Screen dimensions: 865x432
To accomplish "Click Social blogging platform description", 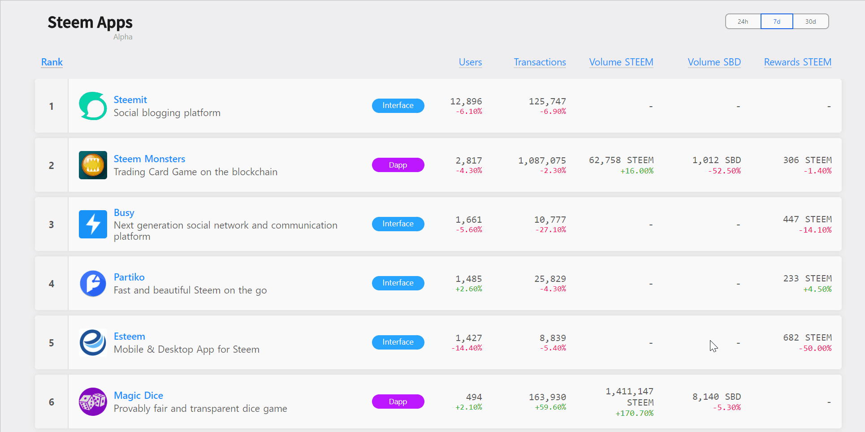I will point(167,113).
